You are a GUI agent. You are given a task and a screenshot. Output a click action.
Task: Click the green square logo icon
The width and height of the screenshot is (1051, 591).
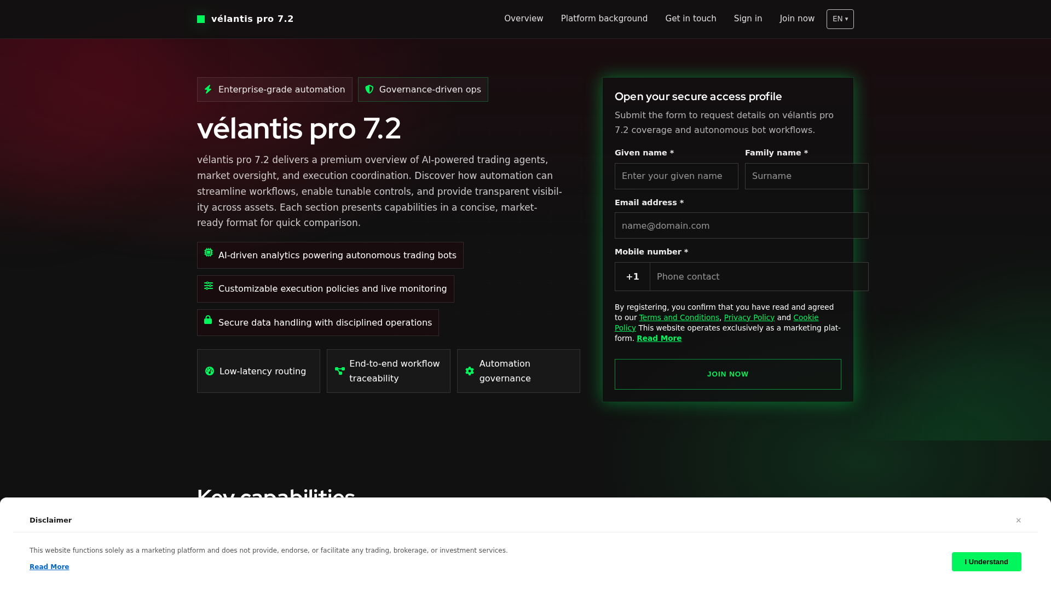(201, 19)
